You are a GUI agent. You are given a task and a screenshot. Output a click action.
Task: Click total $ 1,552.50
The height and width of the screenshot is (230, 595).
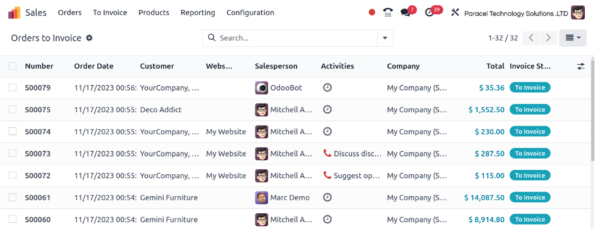[x=487, y=109]
